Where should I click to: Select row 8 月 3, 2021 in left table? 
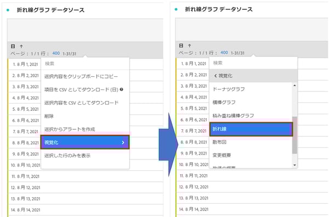pyautogui.click(x=25, y=87)
